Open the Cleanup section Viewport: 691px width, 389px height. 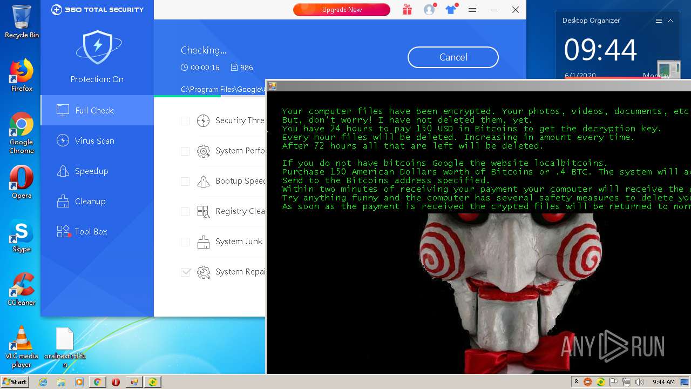coord(97,201)
